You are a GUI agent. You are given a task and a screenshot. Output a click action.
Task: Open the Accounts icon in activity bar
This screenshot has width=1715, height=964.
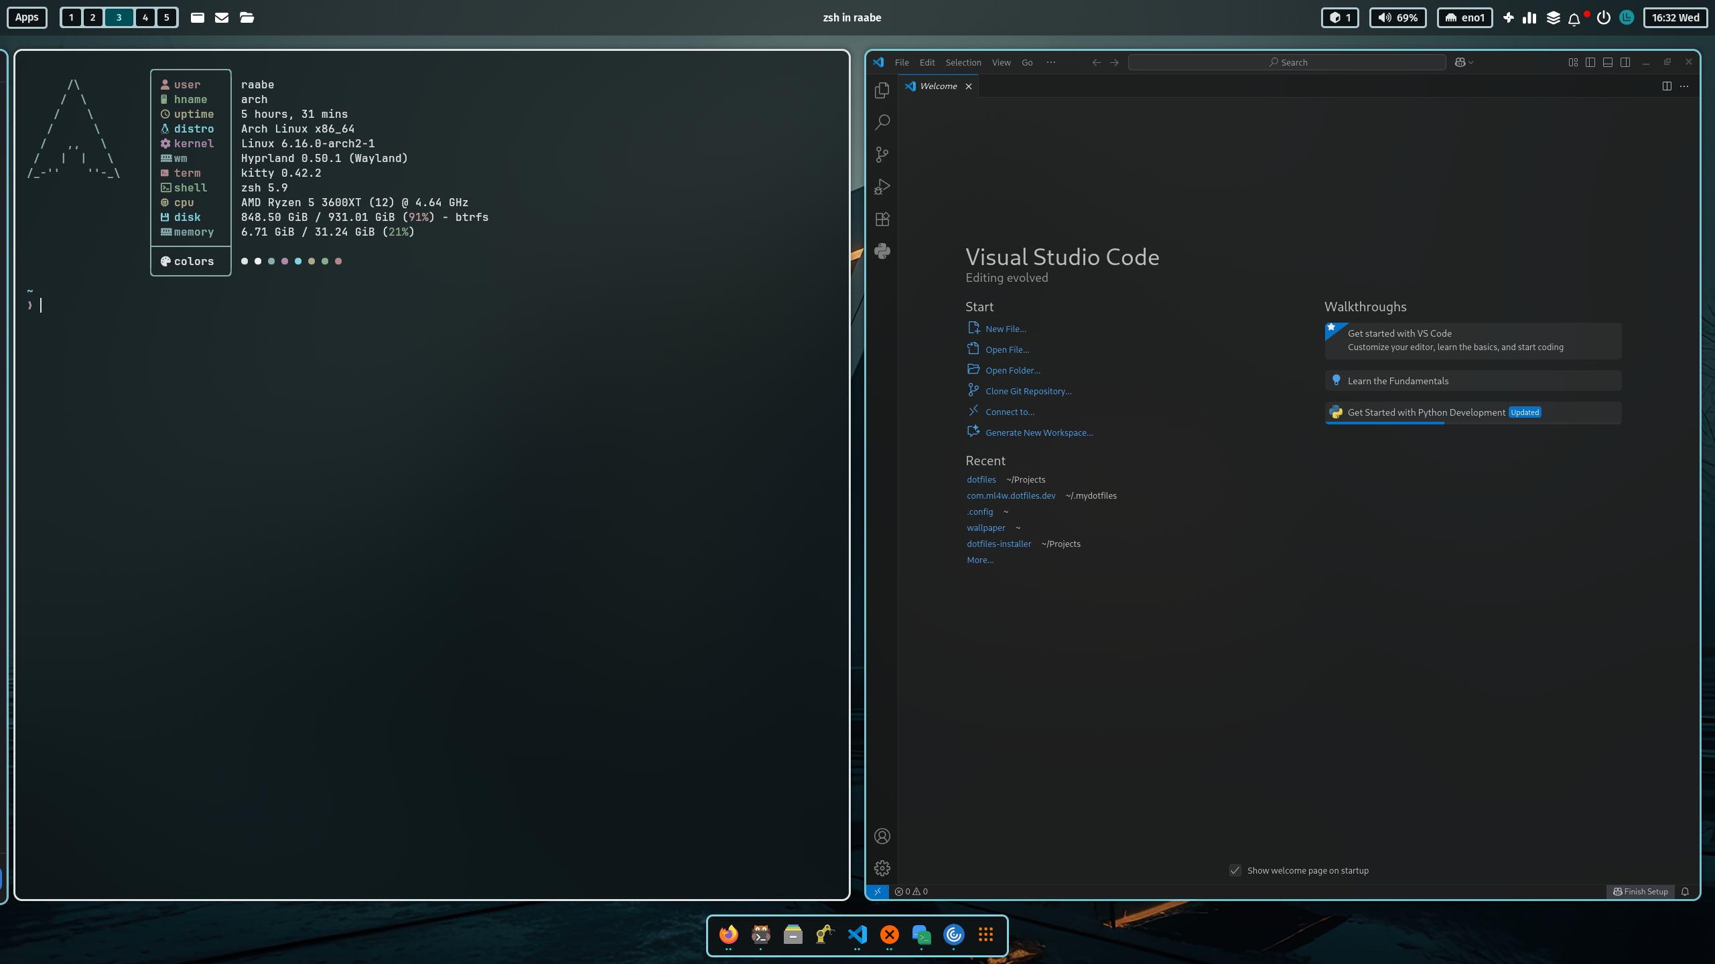[882, 836]
